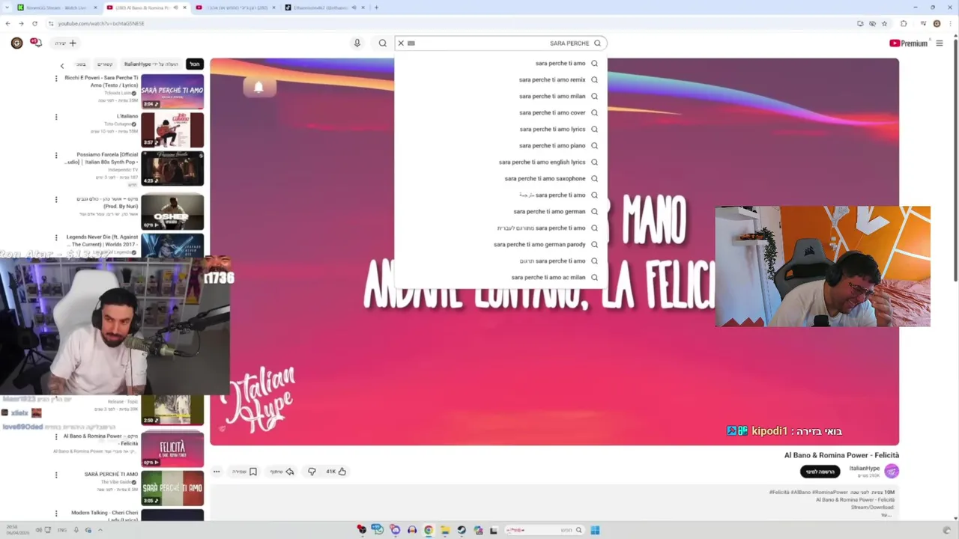The width and height of the screenshot is (959, 539).
Task: Open the Chrome extensions puzzle icon
Action: tap(904, 23)
